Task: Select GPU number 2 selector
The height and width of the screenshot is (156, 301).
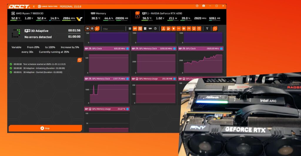Action: tap(138, 17)
